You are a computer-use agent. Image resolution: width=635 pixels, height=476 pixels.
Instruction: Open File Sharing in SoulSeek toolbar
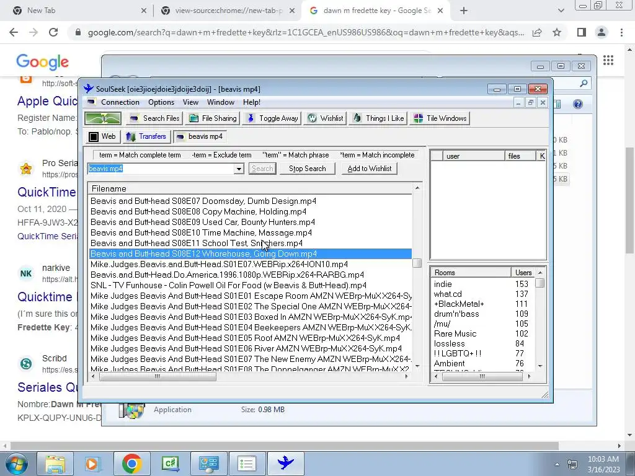click(213, 118)
